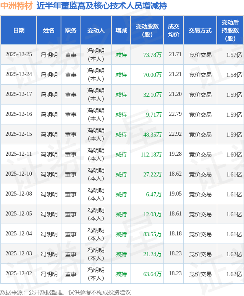Click holdings 1.58亿 in the 2025-12-24 row
This screenshot has height=296, width=244.
(234, 75)
